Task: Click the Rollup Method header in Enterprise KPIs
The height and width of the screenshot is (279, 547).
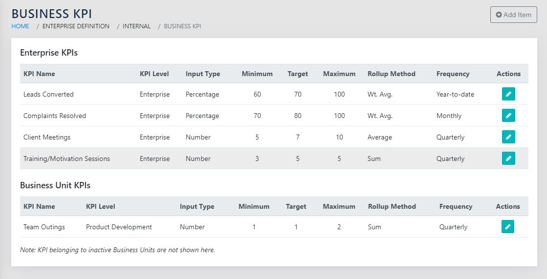Action: 391,74
